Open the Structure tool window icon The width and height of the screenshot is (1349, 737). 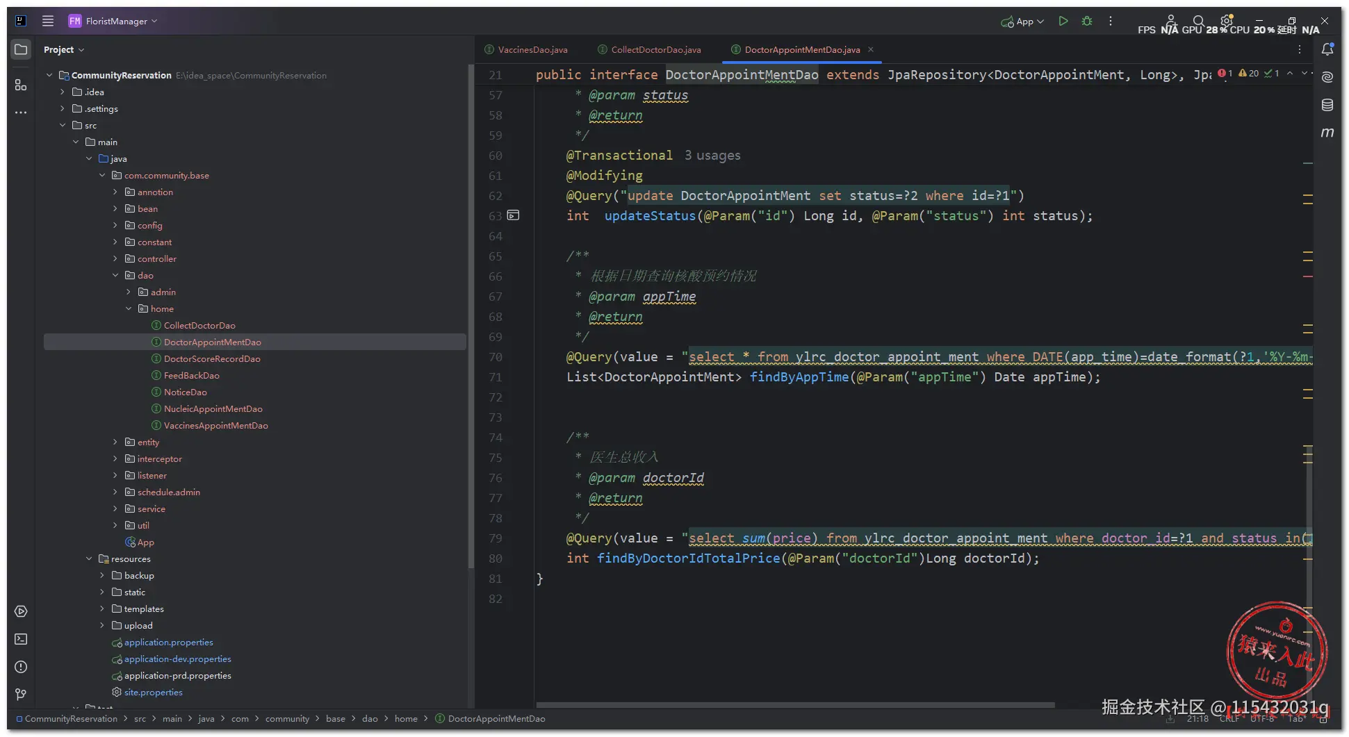[21, 85]
